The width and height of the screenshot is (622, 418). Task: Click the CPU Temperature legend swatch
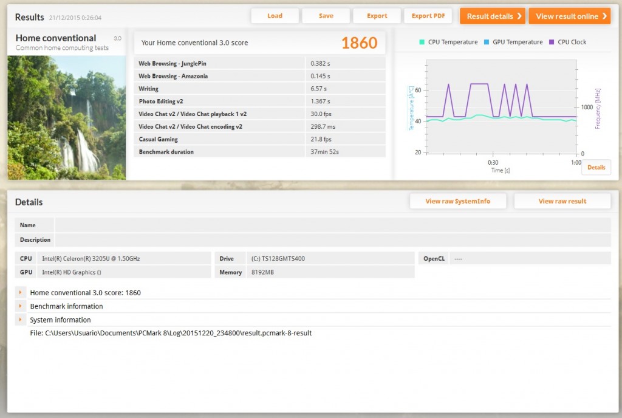[x=422, y=43]
